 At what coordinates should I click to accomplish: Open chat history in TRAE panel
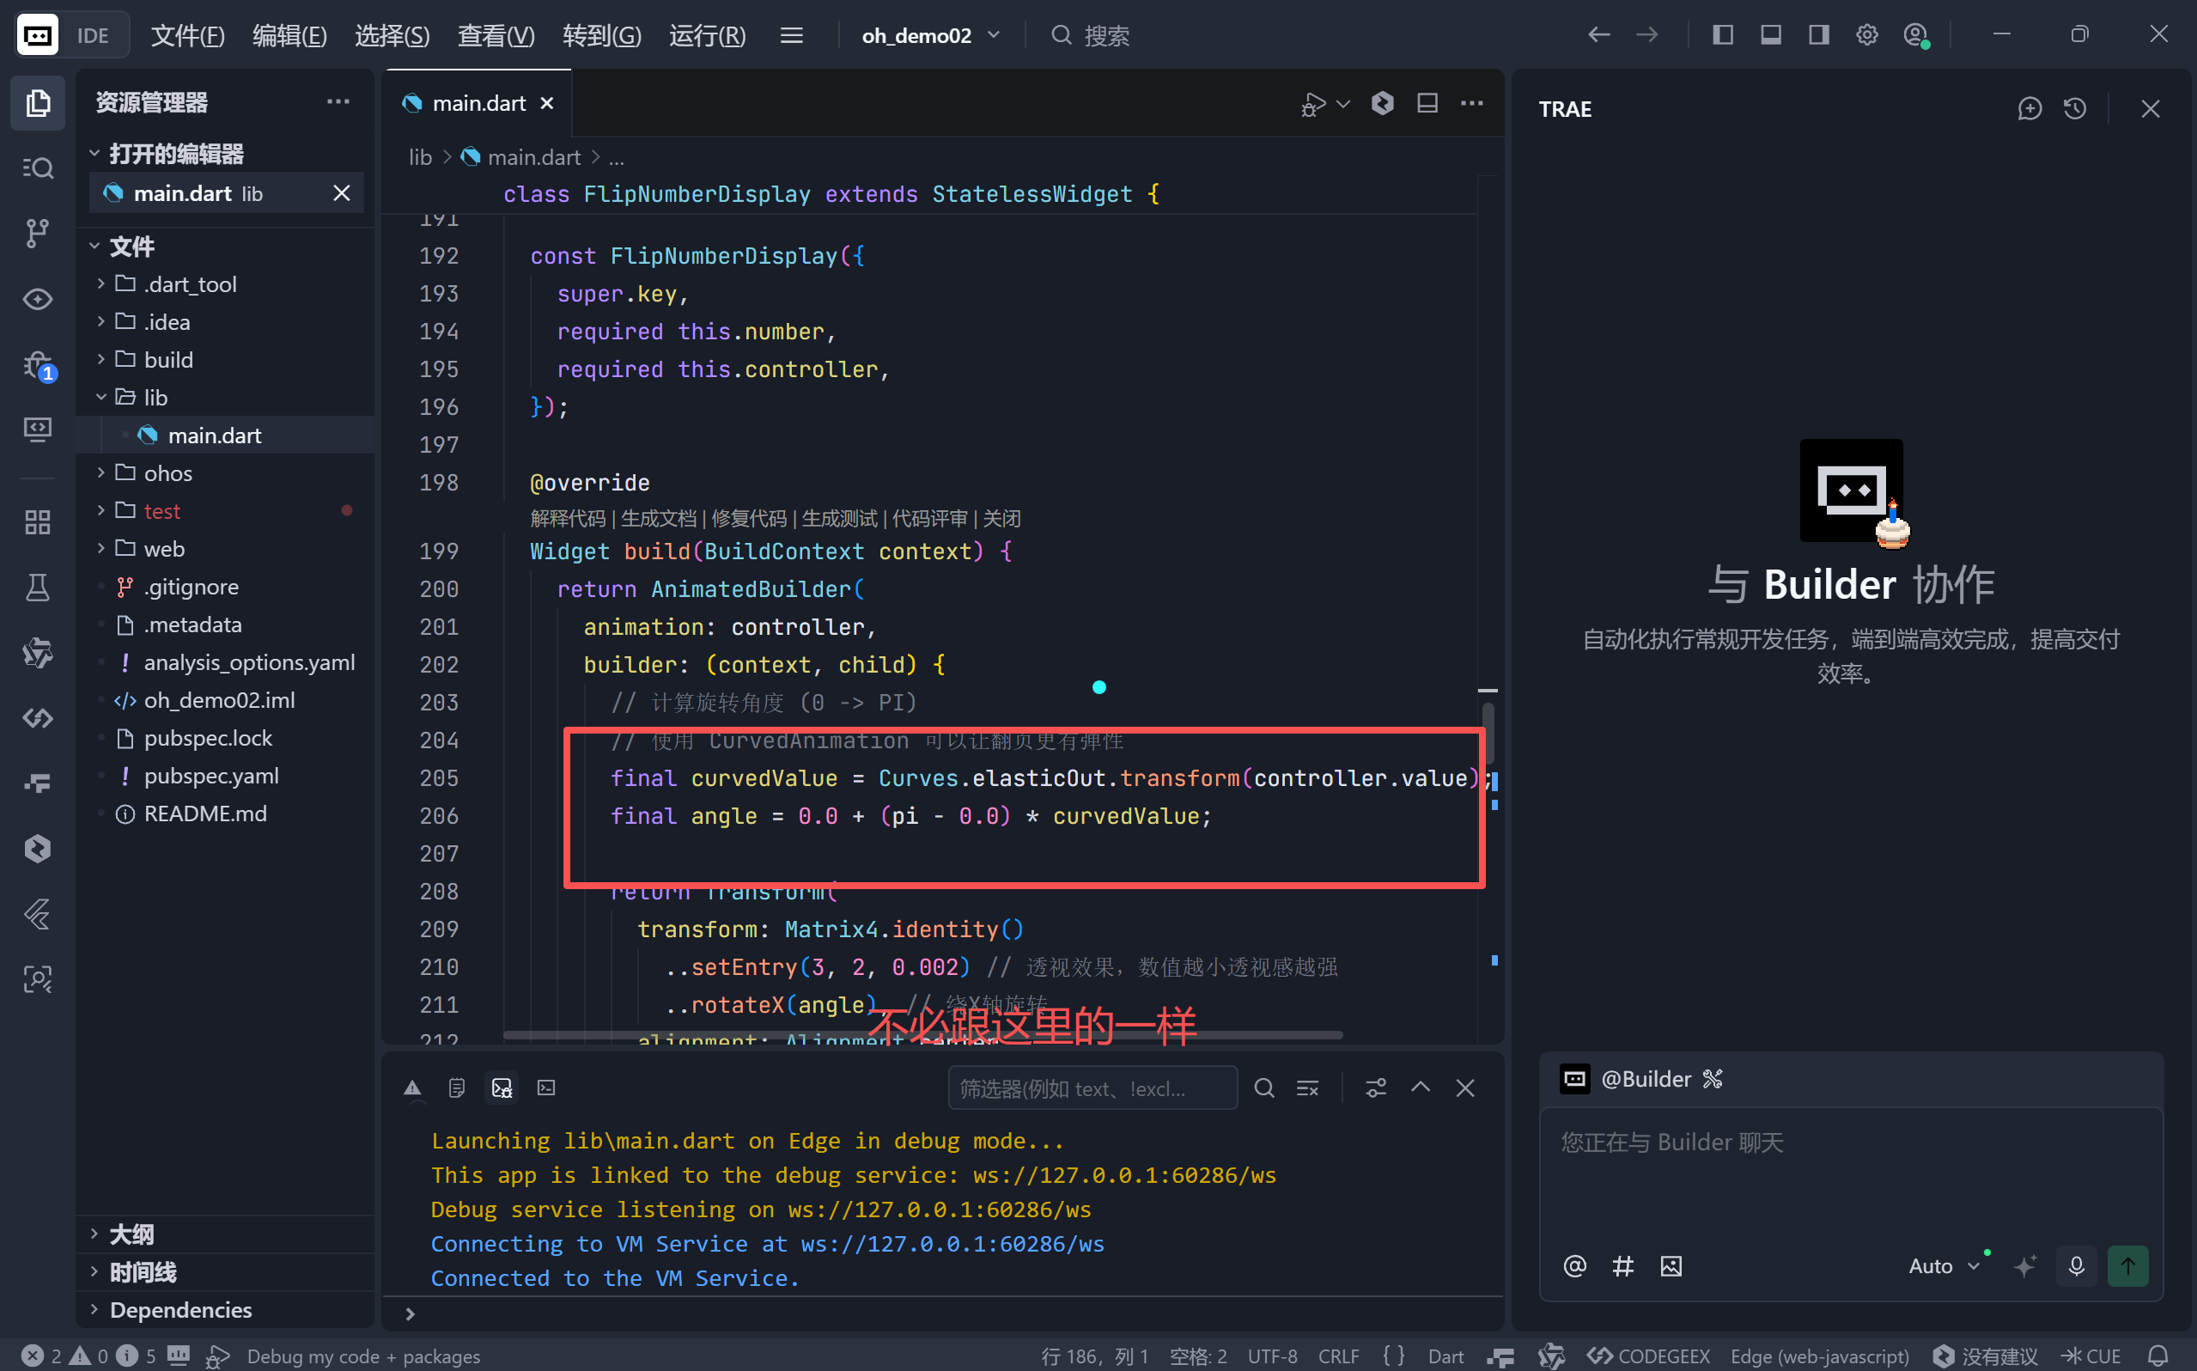pos(2075,109)
